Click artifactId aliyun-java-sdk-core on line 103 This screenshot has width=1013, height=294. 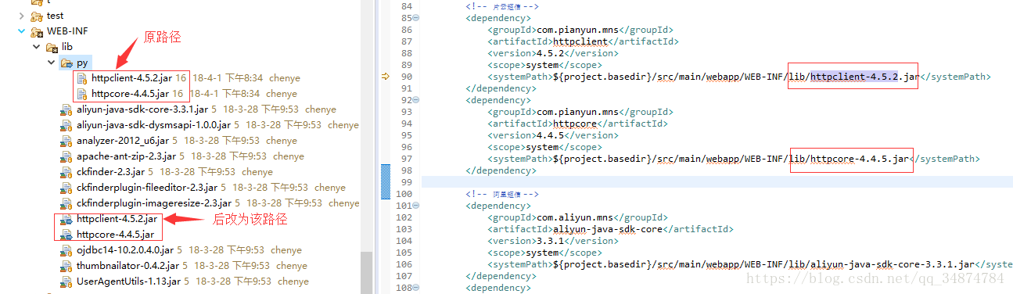tap(608, 229)
